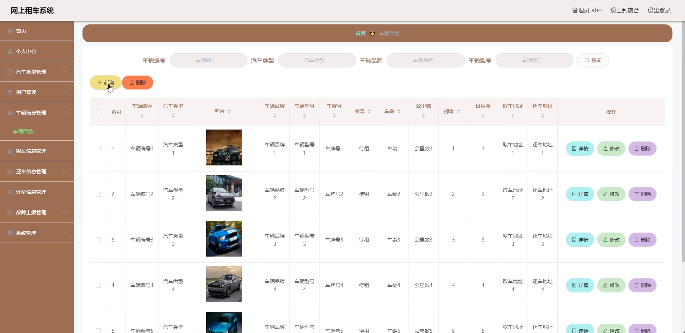Sort by 车牌号 column arrows
Viewport: 685px width, 333px height.
[x=334, y=116]
